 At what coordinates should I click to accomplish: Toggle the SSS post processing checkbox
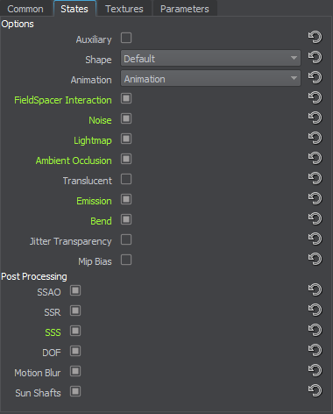(75, 331)
